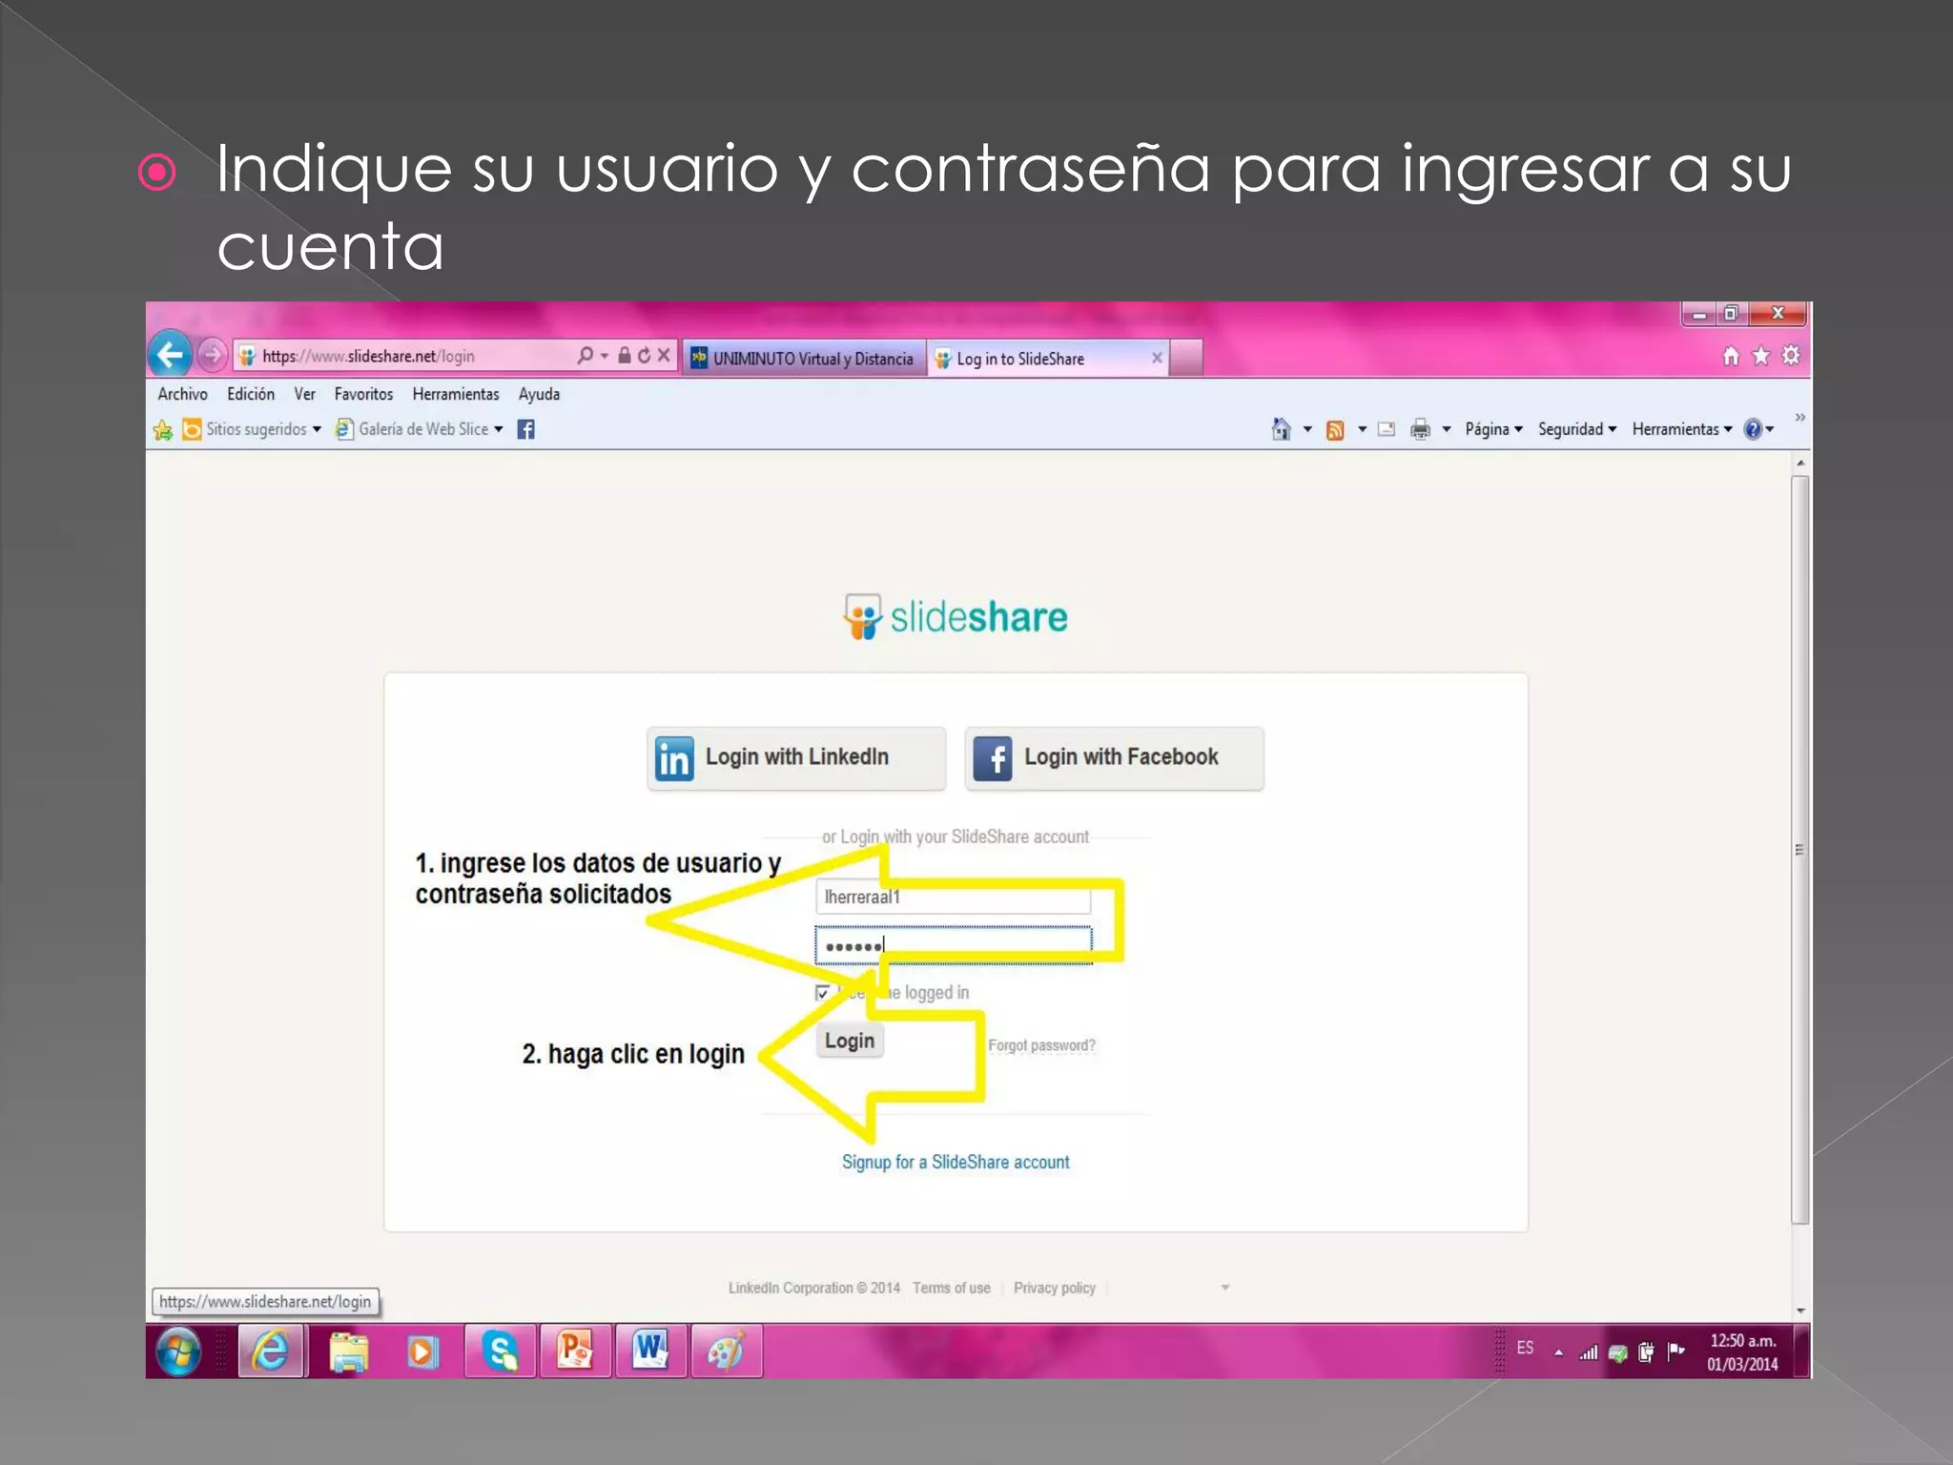Click the printer icon in command bar
Image resolution: width=1953 pixels, height=1465 pixels.
tap(1420, 429)
